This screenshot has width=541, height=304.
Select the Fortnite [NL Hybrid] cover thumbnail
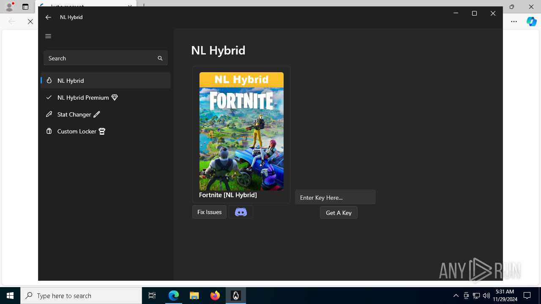[x=241, y=131]
